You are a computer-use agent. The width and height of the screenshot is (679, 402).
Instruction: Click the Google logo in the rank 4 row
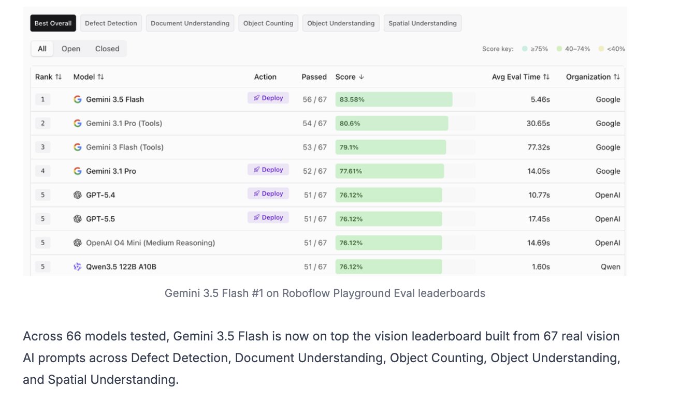78,171
